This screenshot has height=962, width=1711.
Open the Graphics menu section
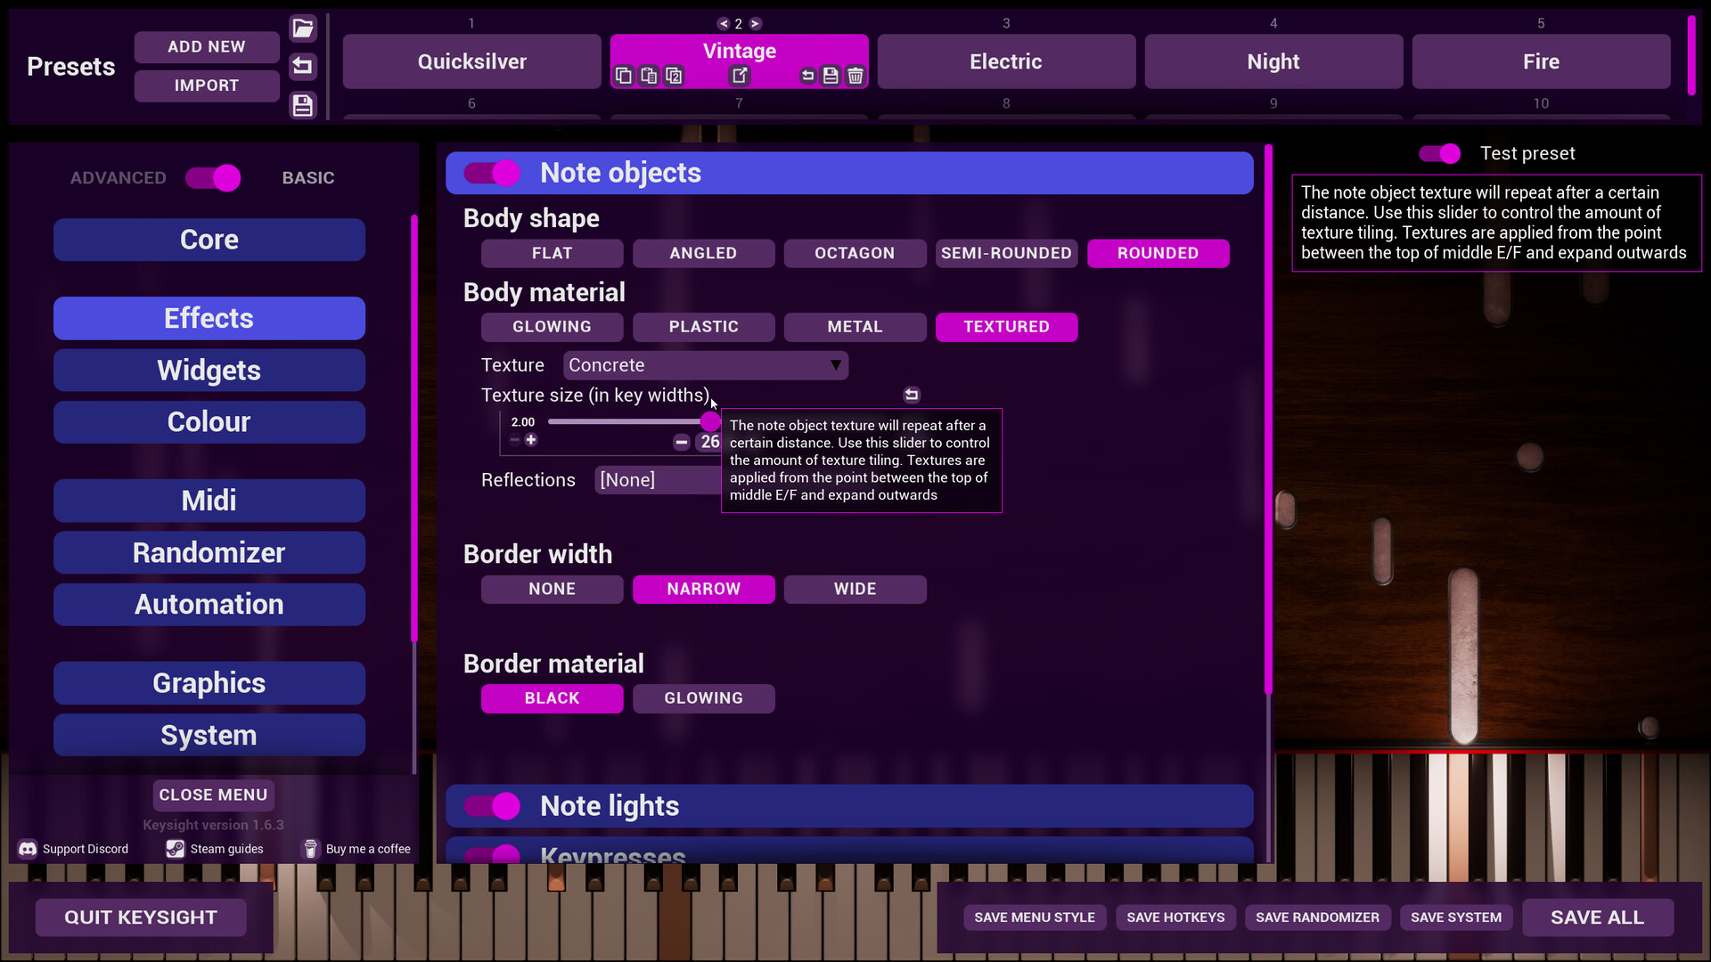[x=209, y=683]
